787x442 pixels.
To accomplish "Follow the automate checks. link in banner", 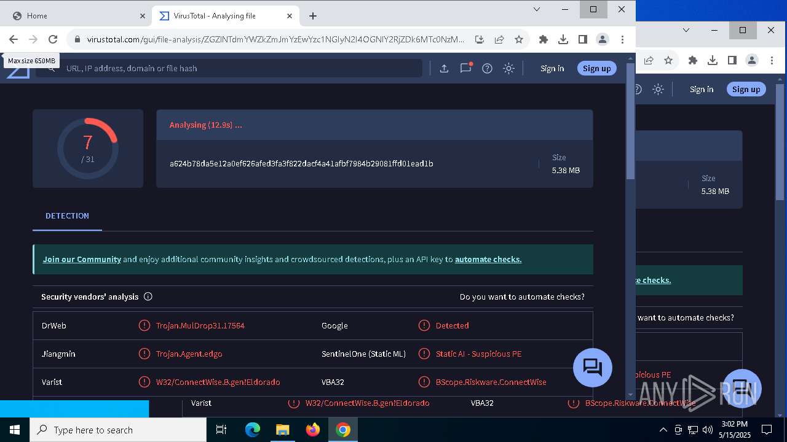I will pyautogui.click(x=488, y=259).
